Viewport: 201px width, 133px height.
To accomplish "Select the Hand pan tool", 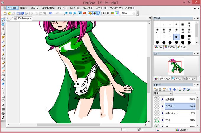I will tap(3, 20).
